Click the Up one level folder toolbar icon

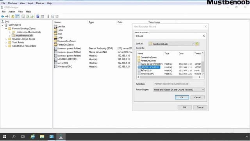13,16
